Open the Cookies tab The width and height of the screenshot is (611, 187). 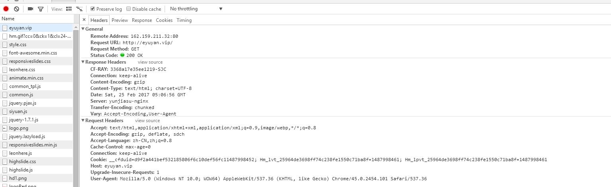point(164,20)
